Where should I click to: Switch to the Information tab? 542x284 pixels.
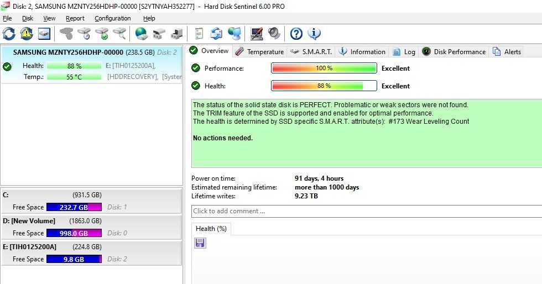point(362,51)
